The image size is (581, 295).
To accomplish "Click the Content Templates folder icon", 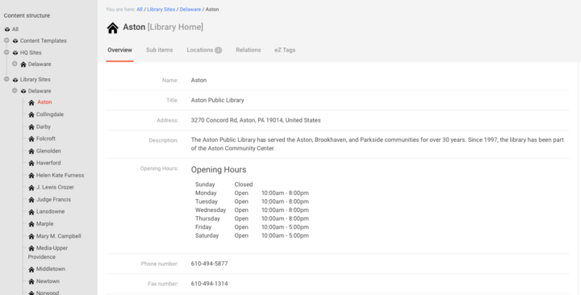I will click(15, 41).
